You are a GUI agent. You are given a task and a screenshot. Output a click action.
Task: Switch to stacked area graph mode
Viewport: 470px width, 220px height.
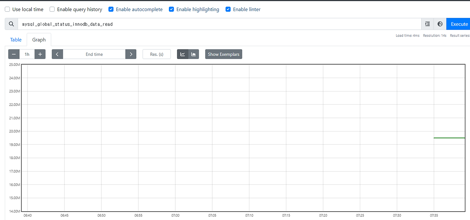194,54
